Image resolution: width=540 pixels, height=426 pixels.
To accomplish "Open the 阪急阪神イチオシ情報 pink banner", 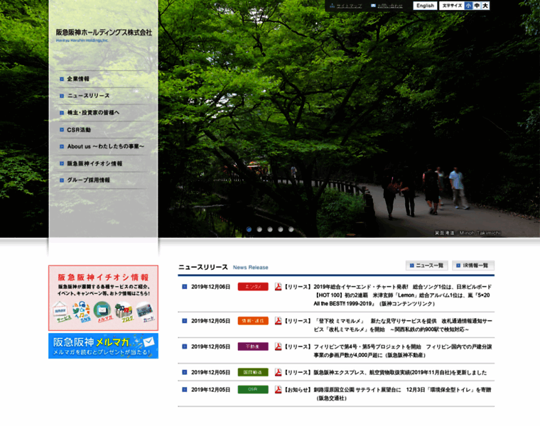I will (x=103, y=297).
